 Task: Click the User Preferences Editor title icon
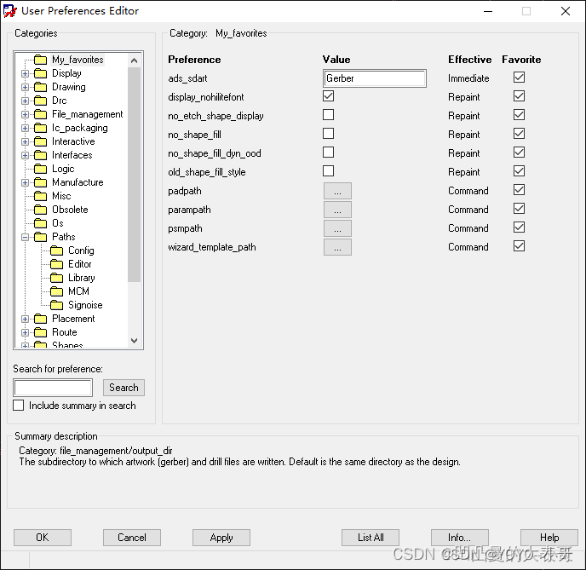coord(9,11)
